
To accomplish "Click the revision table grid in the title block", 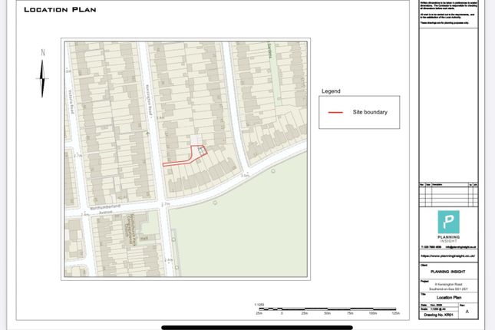I will pyautogui.click(x=448, y=194).
